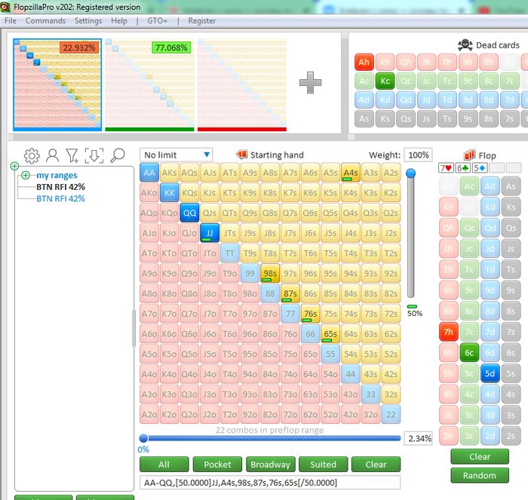Viewport: 528px width, 500px height.
Task: Open the Help menu
Action: pos(119,20)
